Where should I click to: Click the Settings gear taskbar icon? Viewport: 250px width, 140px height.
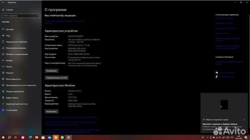(68, 138)
